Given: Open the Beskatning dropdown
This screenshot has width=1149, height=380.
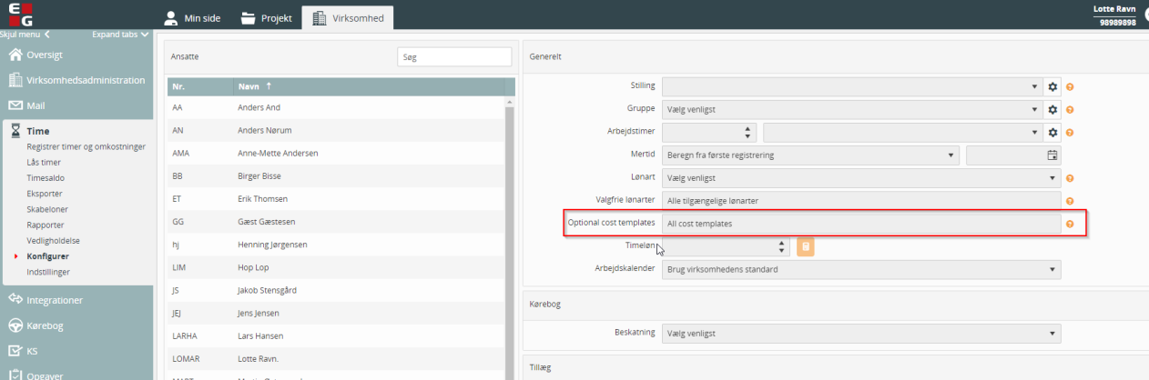Looking at the screenshot, I should tap(860, 333).
